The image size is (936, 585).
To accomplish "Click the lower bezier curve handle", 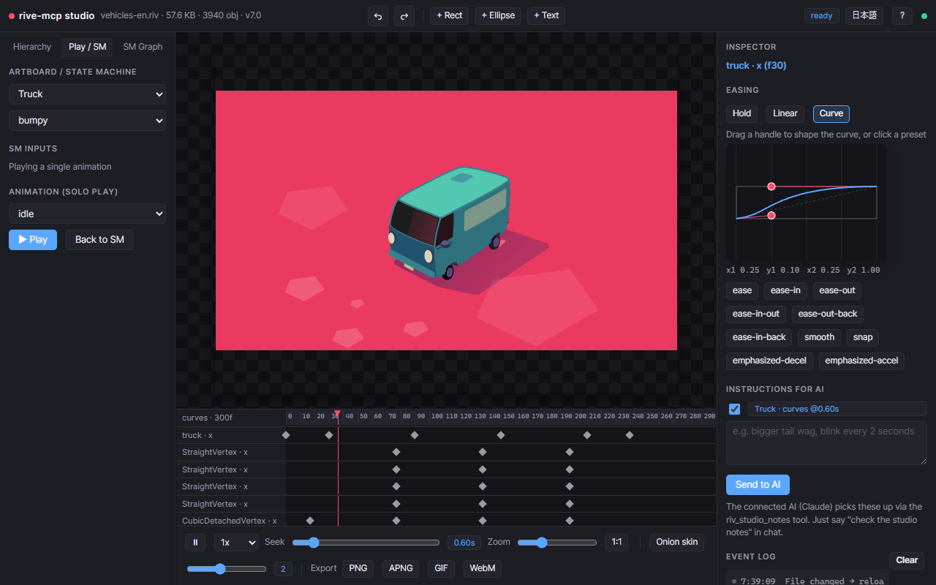I will click(x=771, y=215).
